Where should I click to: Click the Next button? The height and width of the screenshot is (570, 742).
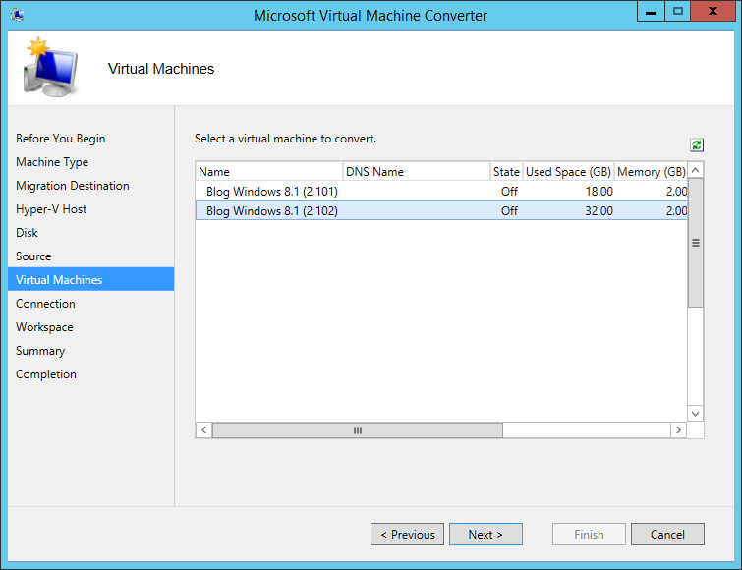point(485,534)
